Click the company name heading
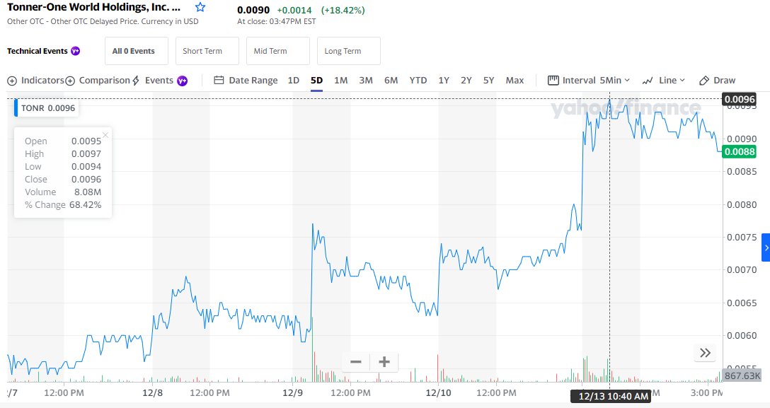770x408 pixels. [x=94, y=7]
